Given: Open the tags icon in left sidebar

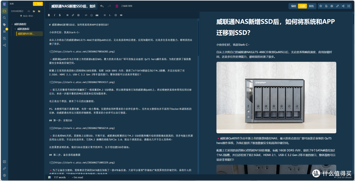Looking at the screenshot, I should tap(4, 24).
